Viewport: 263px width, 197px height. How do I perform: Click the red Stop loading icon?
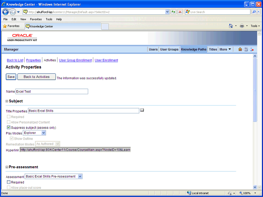(180, 12)
